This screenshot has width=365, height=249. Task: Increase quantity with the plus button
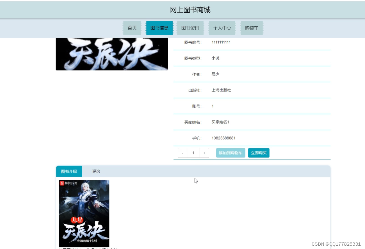click(204, 153)
